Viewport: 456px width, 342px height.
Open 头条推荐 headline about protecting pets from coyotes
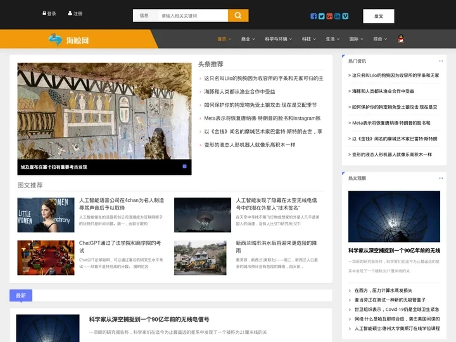coord(260,105)
